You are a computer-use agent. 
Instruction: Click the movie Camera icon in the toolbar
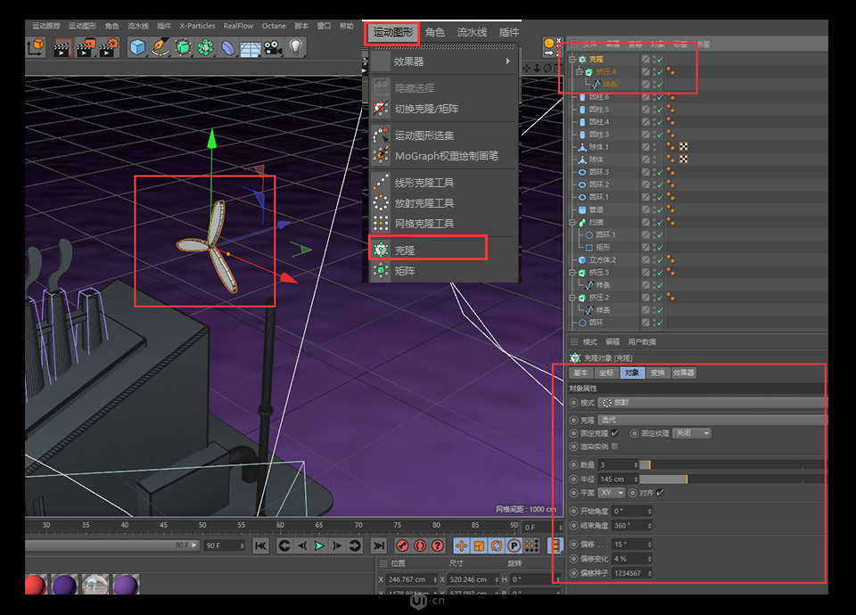274,47
